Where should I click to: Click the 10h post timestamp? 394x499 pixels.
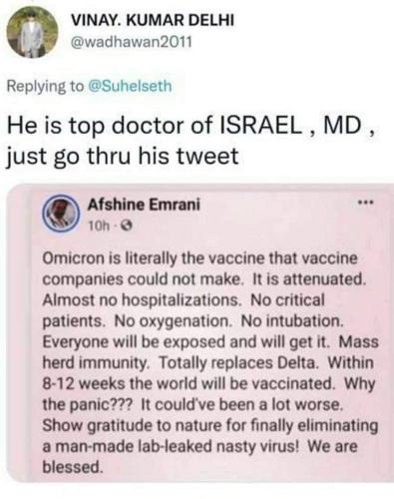(x=99, y=227)
